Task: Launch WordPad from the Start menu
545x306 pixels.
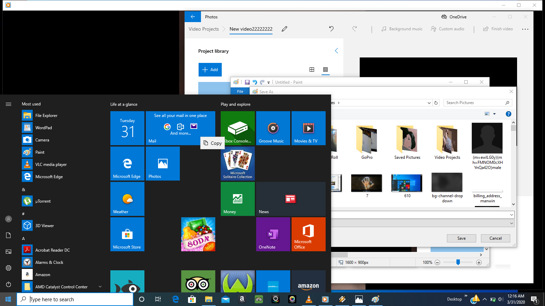Action: [x=61, y=128]
